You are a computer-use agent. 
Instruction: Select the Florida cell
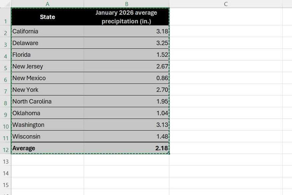[48, 55]
